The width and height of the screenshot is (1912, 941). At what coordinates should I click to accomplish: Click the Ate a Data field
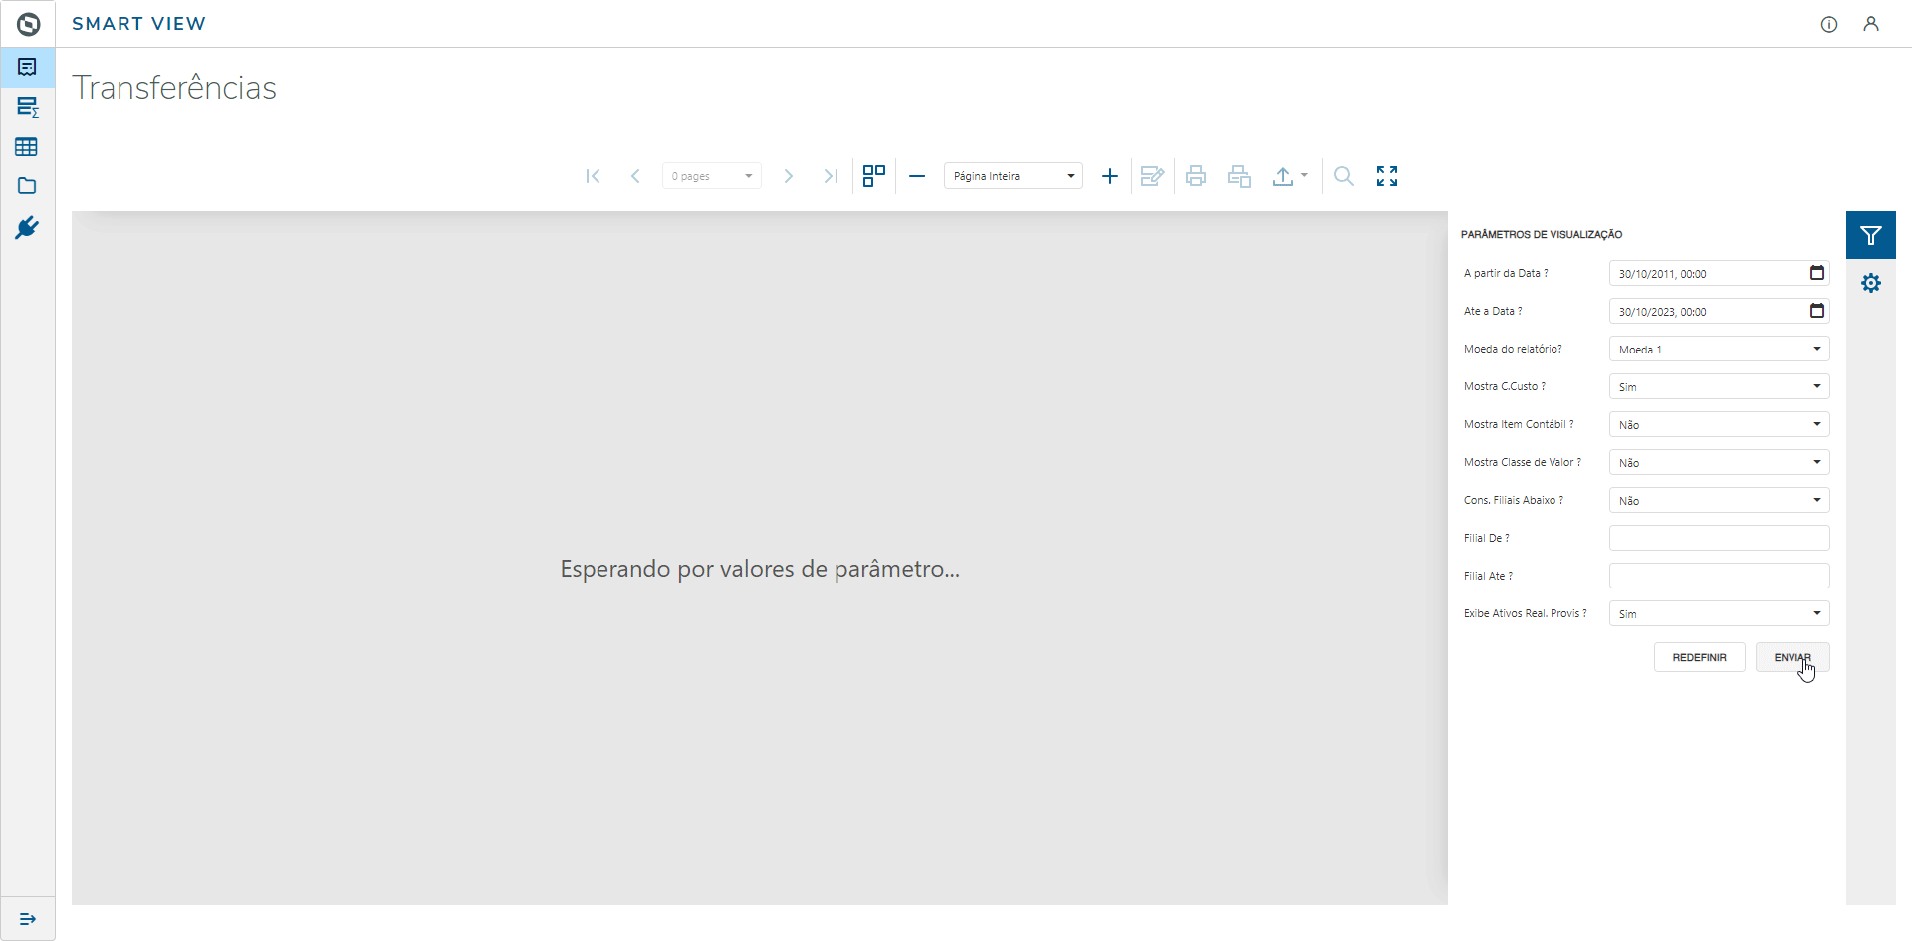[1720, 311]
